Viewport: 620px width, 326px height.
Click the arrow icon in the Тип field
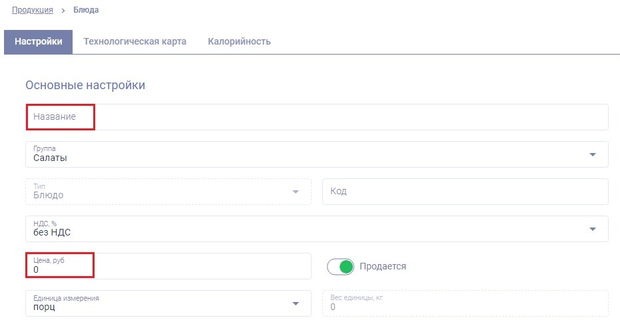coord(296,192)
